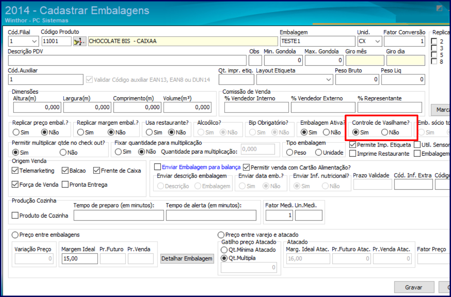The width and height of the screenshot is (451, 297).
Task: Click the Comprimento(m) field
Action: coord(138,107)
